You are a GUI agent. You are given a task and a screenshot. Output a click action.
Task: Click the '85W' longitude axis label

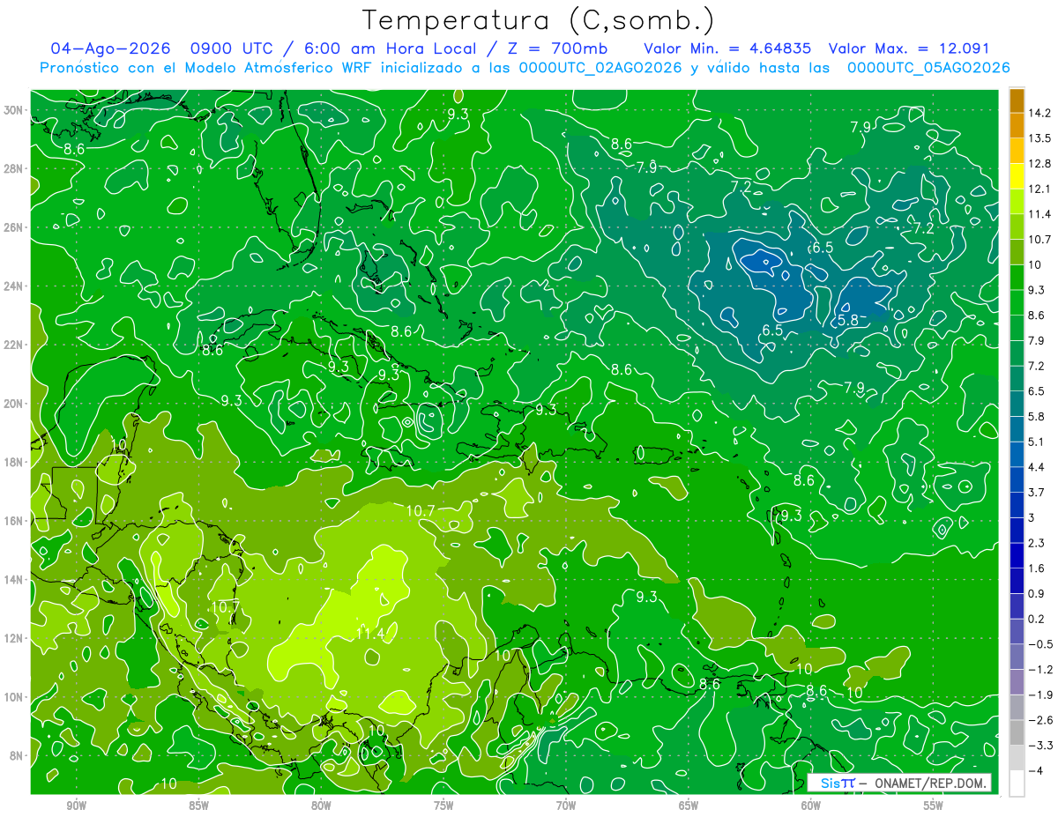pos(198,806)
